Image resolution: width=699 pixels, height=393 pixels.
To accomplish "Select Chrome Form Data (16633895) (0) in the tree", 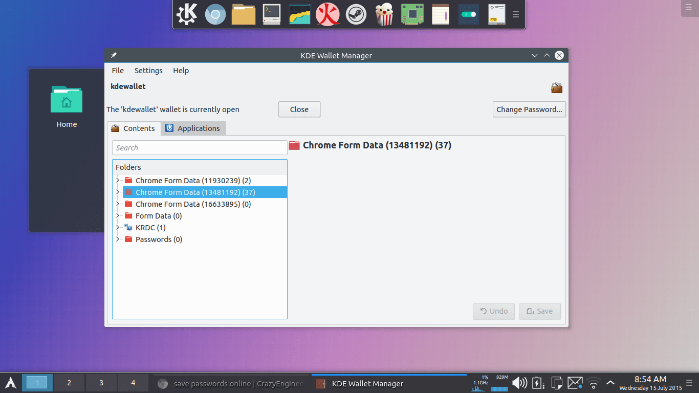I will coord(193,204).
